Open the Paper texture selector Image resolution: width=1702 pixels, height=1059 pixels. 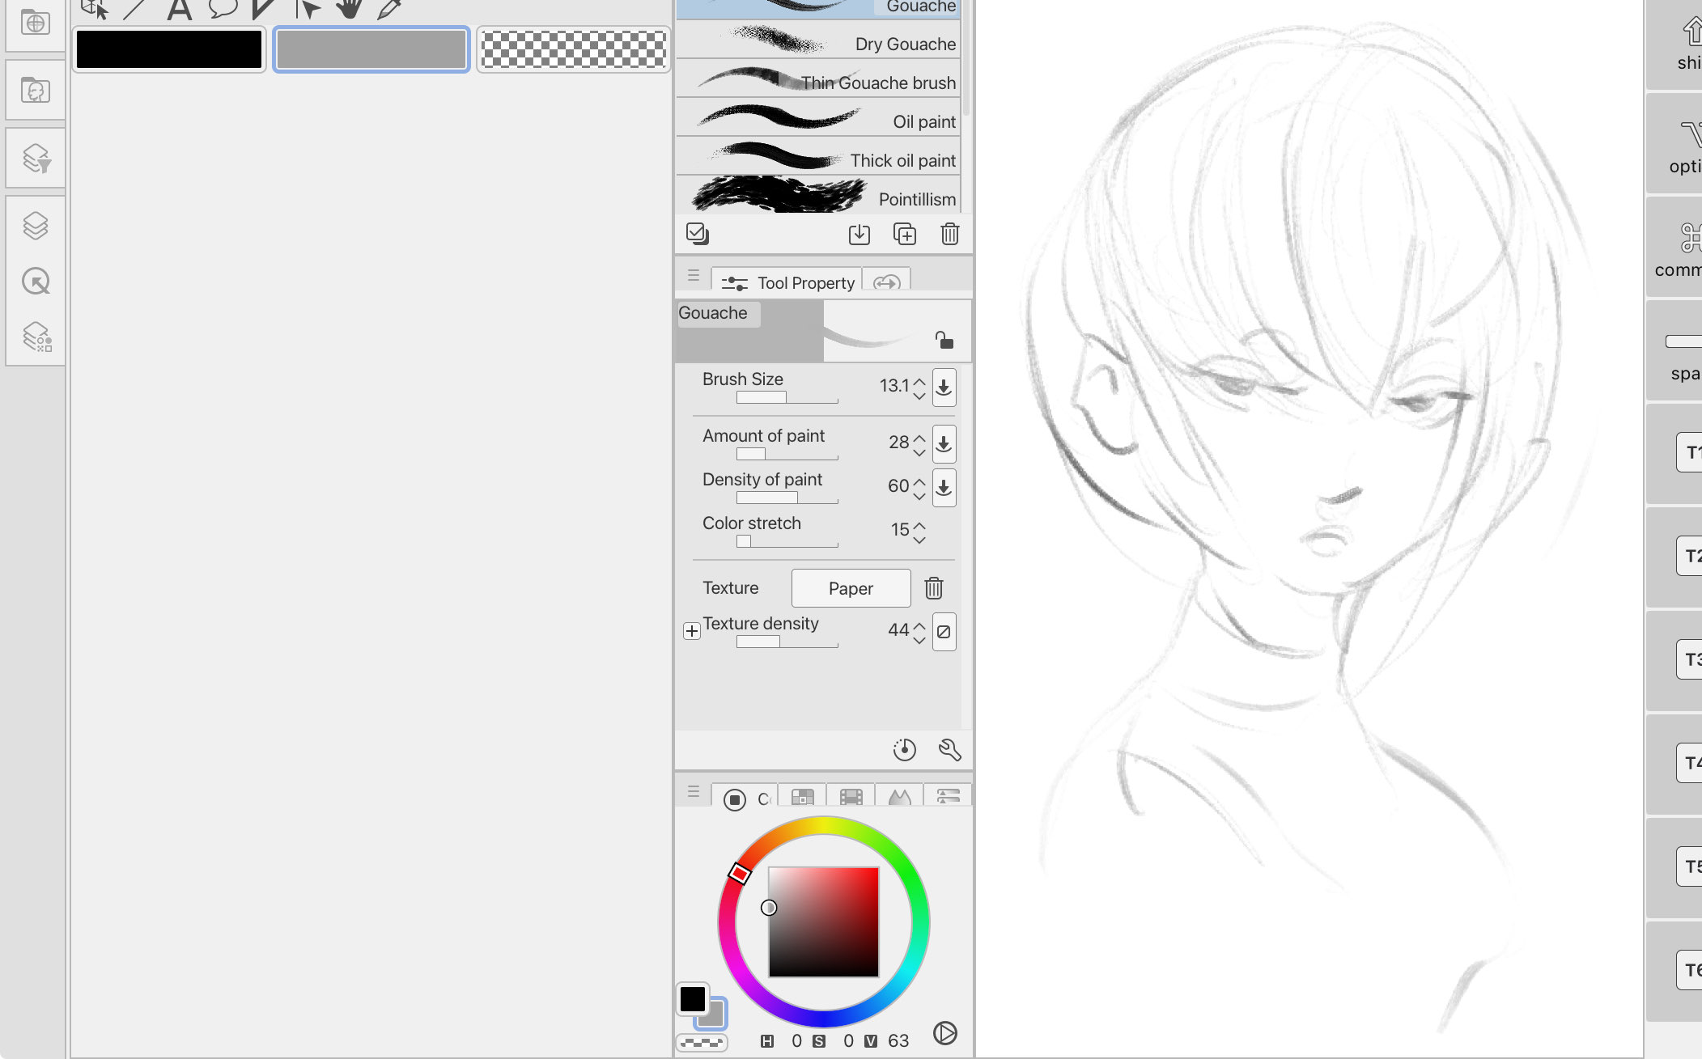pos(851,588)
